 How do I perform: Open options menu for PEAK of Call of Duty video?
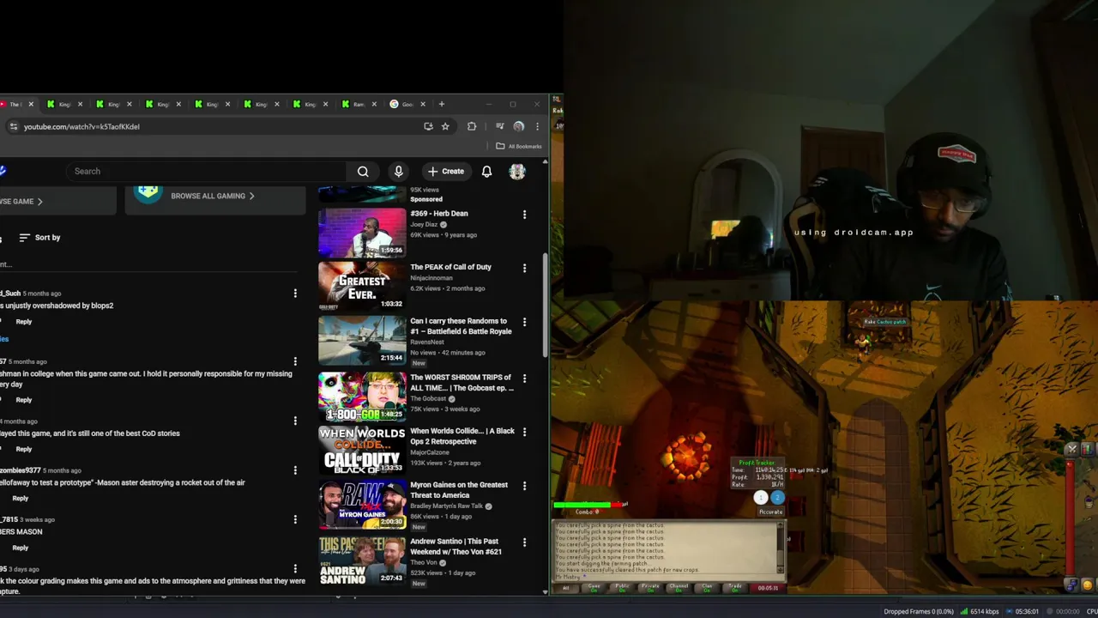(524, 268)
